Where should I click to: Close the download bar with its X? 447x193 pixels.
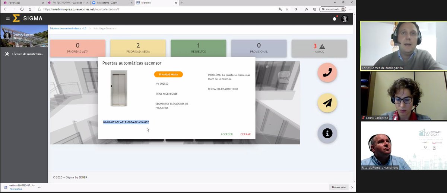coord(352,187)
